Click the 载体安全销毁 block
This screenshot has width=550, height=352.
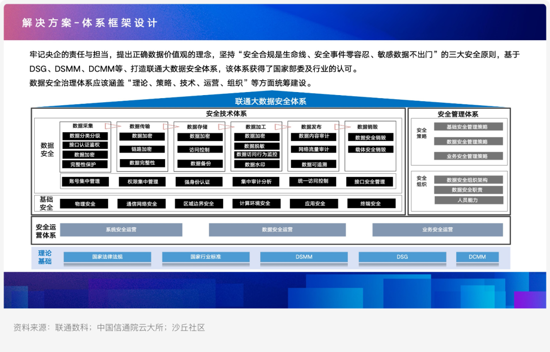[x=370, y=150]
